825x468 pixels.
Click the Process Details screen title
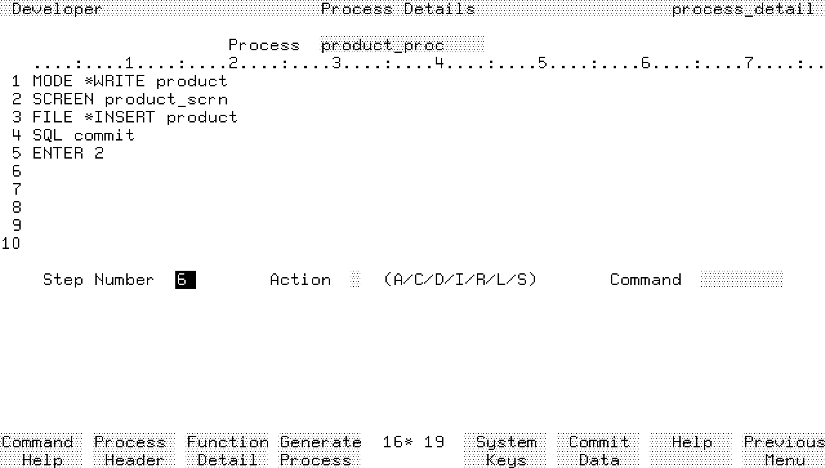[x=398, y=9]
